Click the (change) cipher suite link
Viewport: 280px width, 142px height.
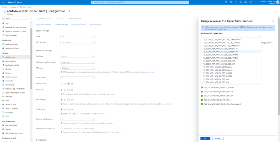pyautogui.click(x=91, y=129)
